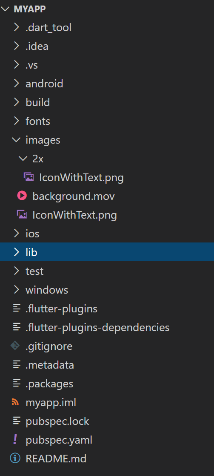Click the video icon beside background.mov
Viewport: 214px width, 476px height.
tap(22, 196)
